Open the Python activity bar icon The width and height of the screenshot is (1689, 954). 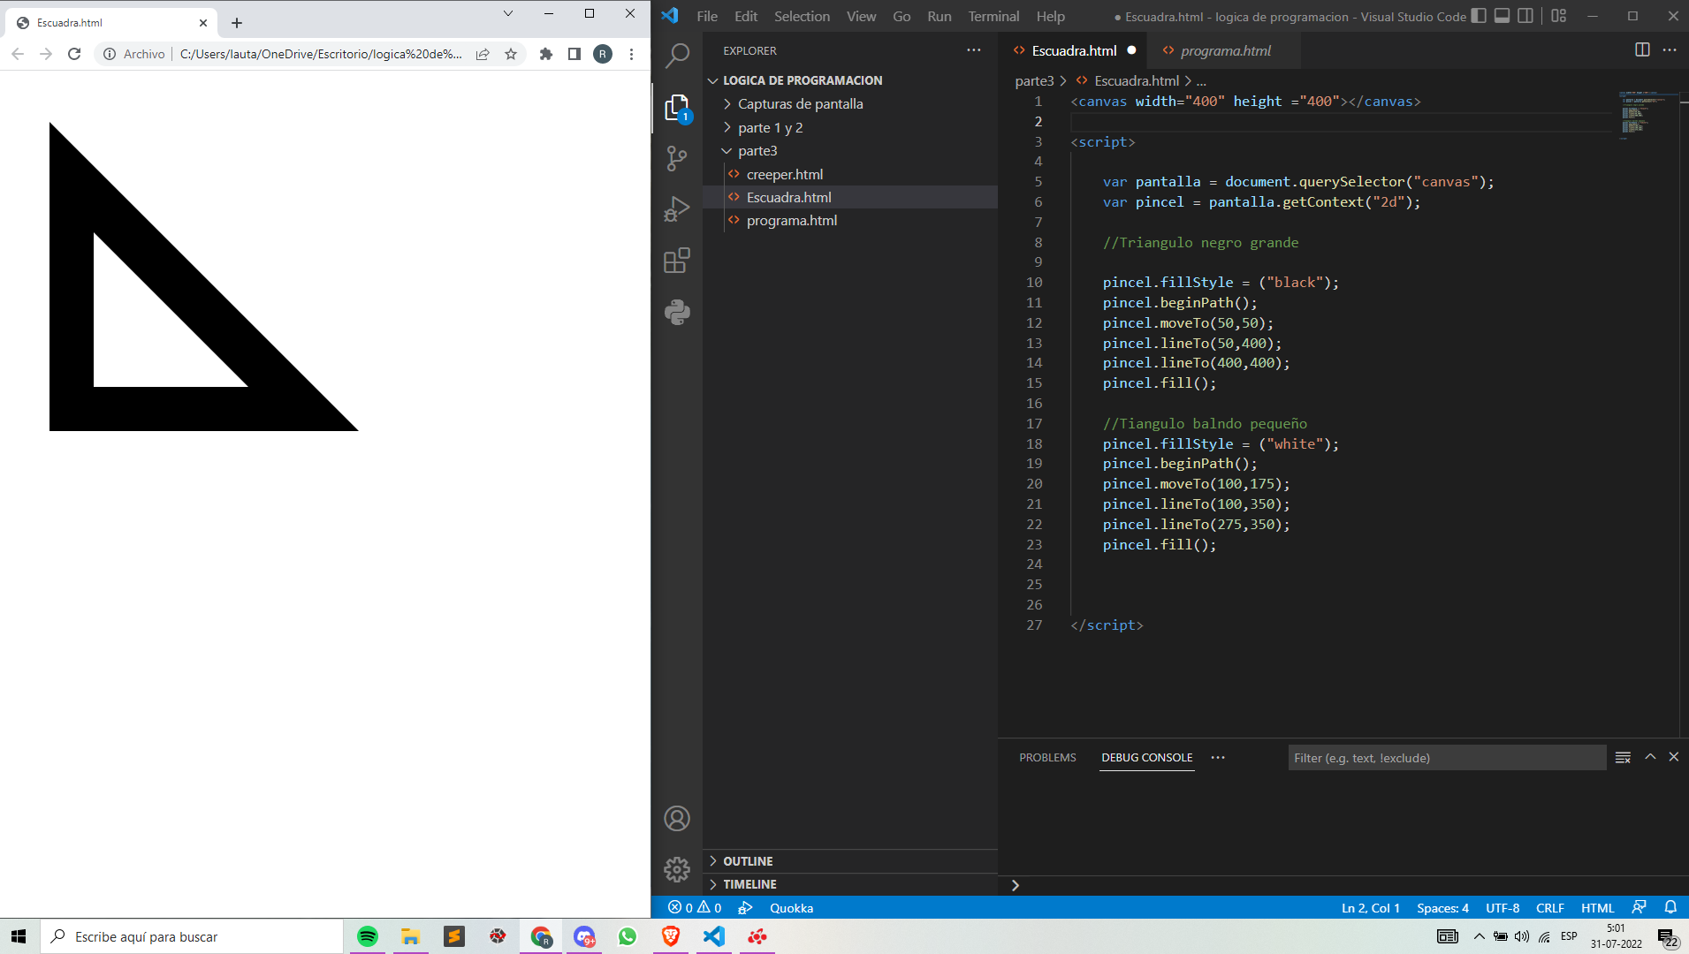tap(677, 312)
